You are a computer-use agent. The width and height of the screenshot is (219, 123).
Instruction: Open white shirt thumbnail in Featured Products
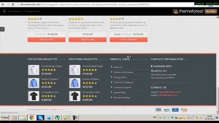[x=75, y=70]
